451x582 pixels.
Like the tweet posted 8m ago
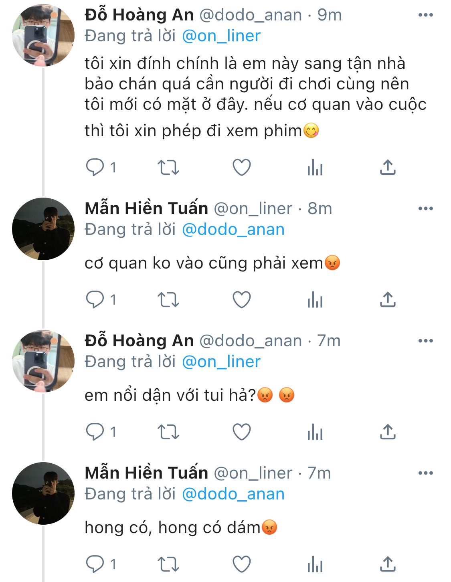242,299
